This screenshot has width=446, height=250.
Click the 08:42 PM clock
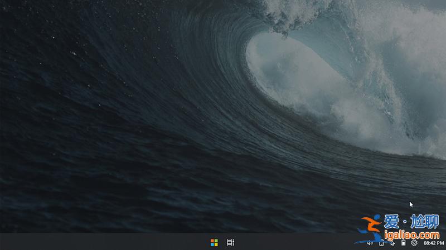pos(434,243)
